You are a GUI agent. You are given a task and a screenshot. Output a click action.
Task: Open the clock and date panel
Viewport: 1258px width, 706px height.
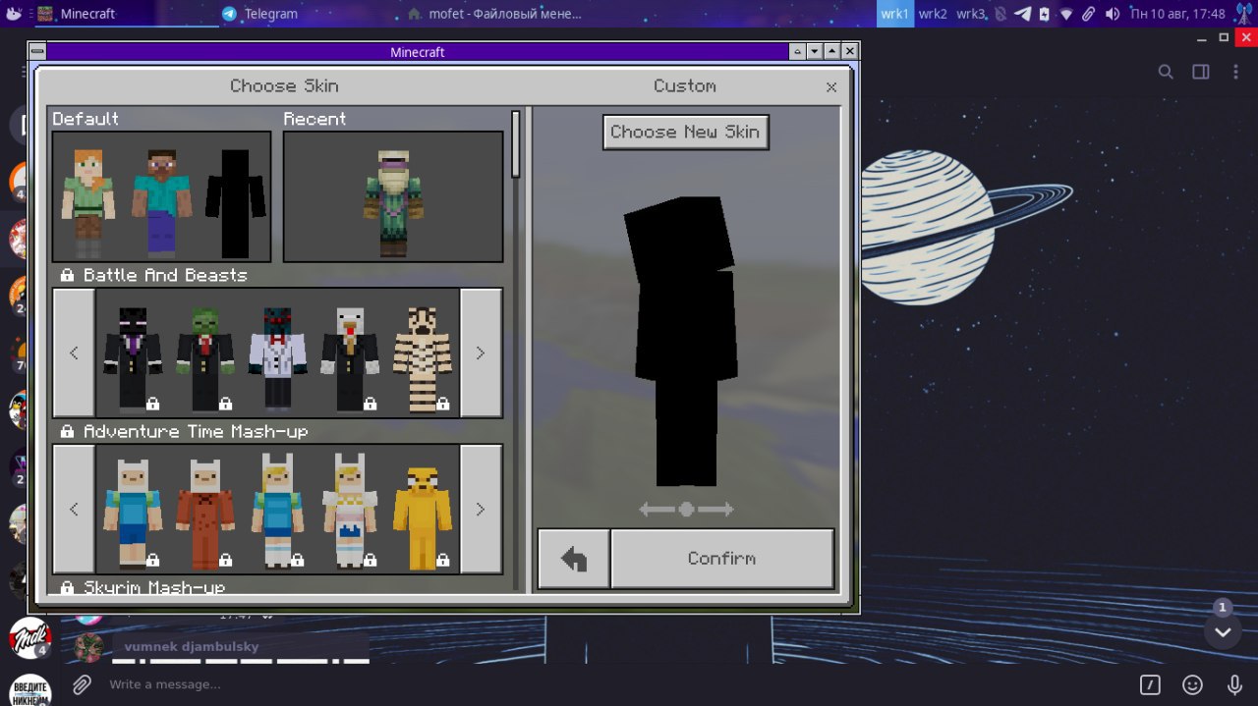pos(1177,14)
